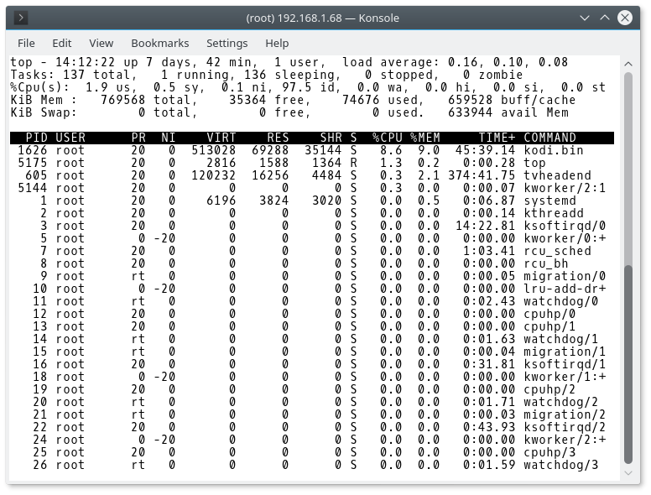Image resolution: width=651 pixels, height=495 pixels.
Task: Open the Bookmarks menu
Action: point(159,43)
